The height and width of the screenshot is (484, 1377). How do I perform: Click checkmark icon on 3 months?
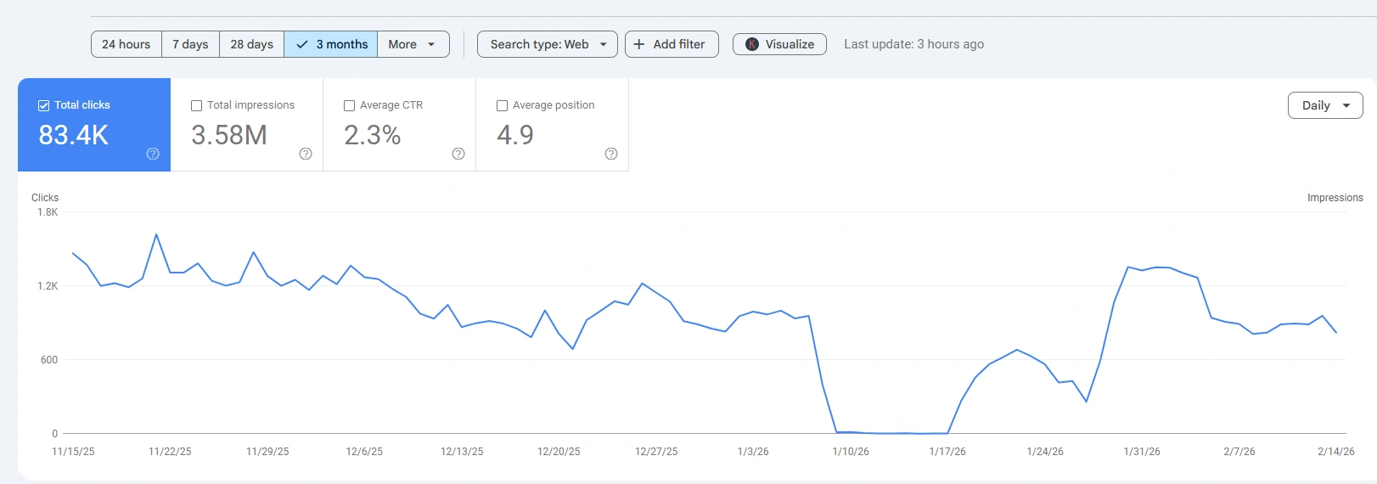coord(301,44)
